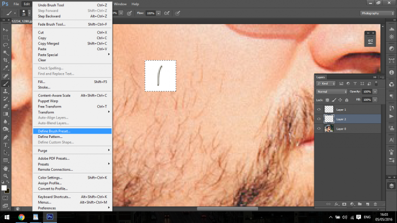
Task: Select the Layer 0 thumbnail
Action: pos(329,128)
